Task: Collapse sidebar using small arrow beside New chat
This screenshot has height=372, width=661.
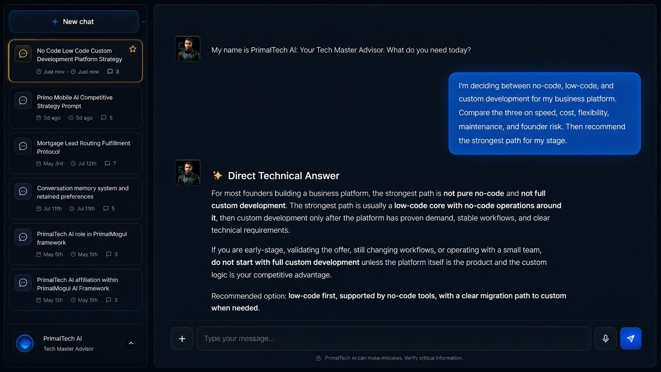Action: click(144, 22)
